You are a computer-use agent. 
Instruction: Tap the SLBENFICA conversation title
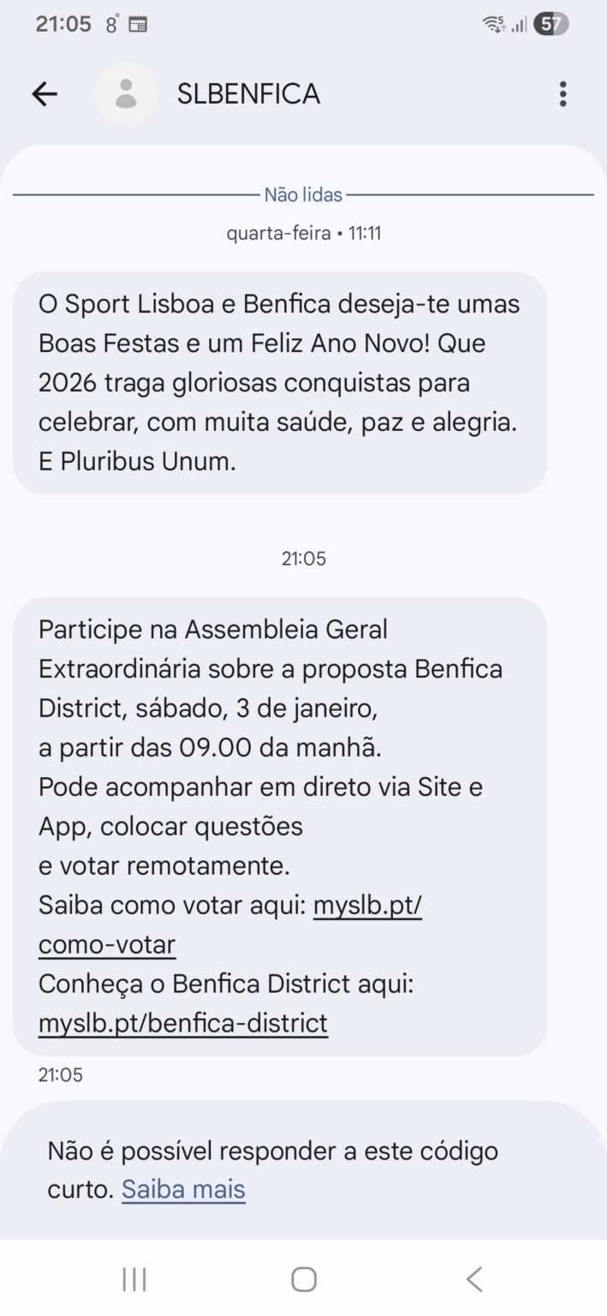tap(248, 93)
